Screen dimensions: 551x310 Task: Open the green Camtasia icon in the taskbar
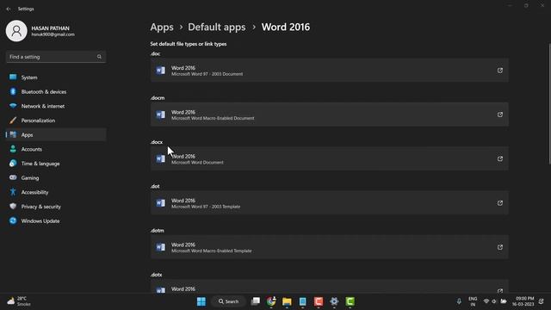pyautogui.click(x=350, y=301)
